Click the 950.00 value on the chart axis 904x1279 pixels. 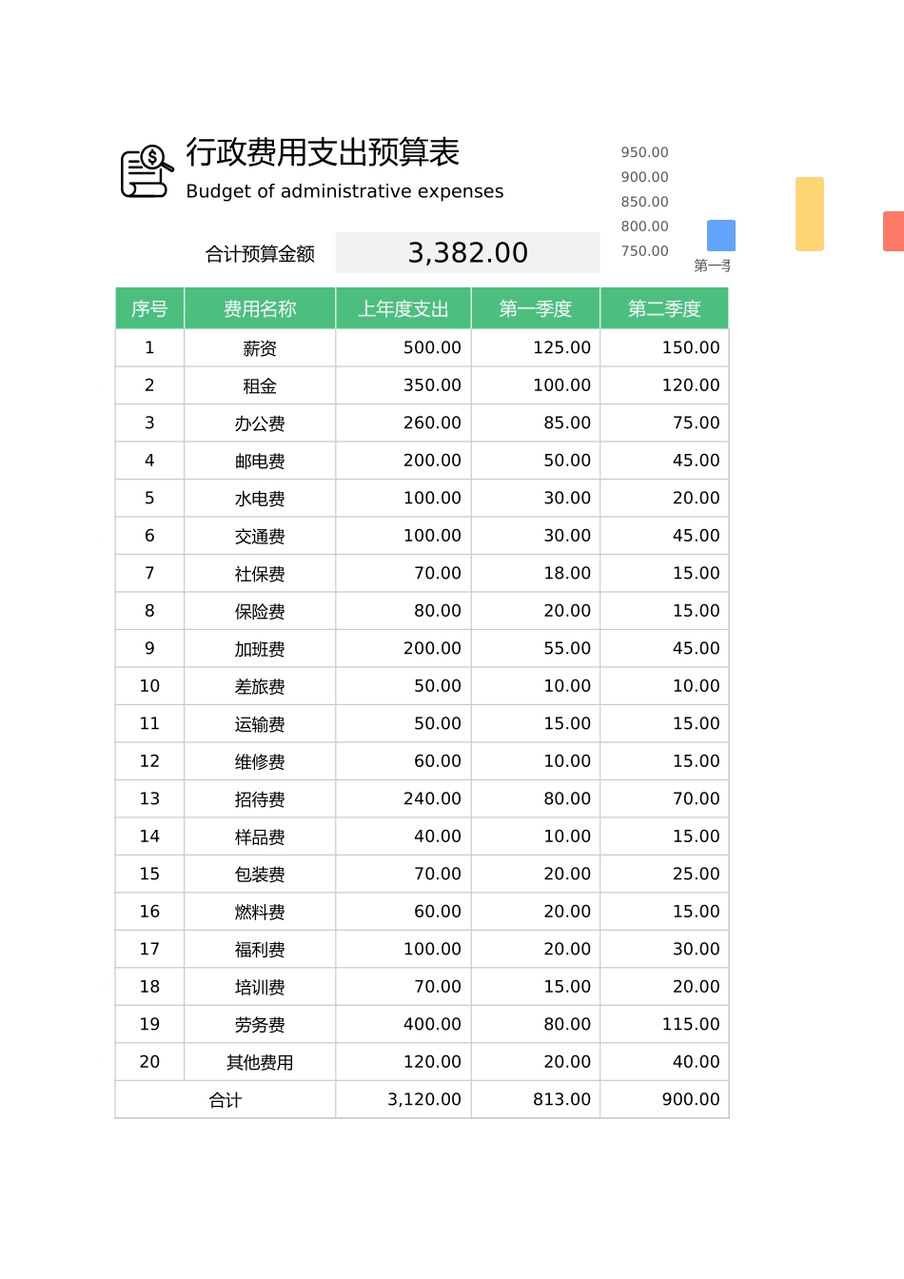pyautogui.click(x=644, y=152)
